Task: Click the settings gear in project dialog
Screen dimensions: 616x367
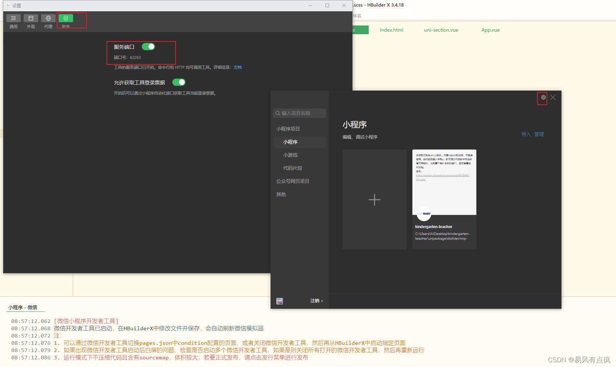Action: pos(543,97)
